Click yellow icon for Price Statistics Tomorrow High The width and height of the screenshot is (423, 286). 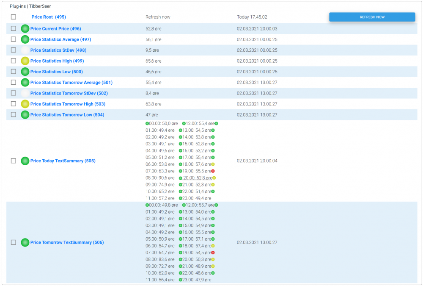pos(25,104)
